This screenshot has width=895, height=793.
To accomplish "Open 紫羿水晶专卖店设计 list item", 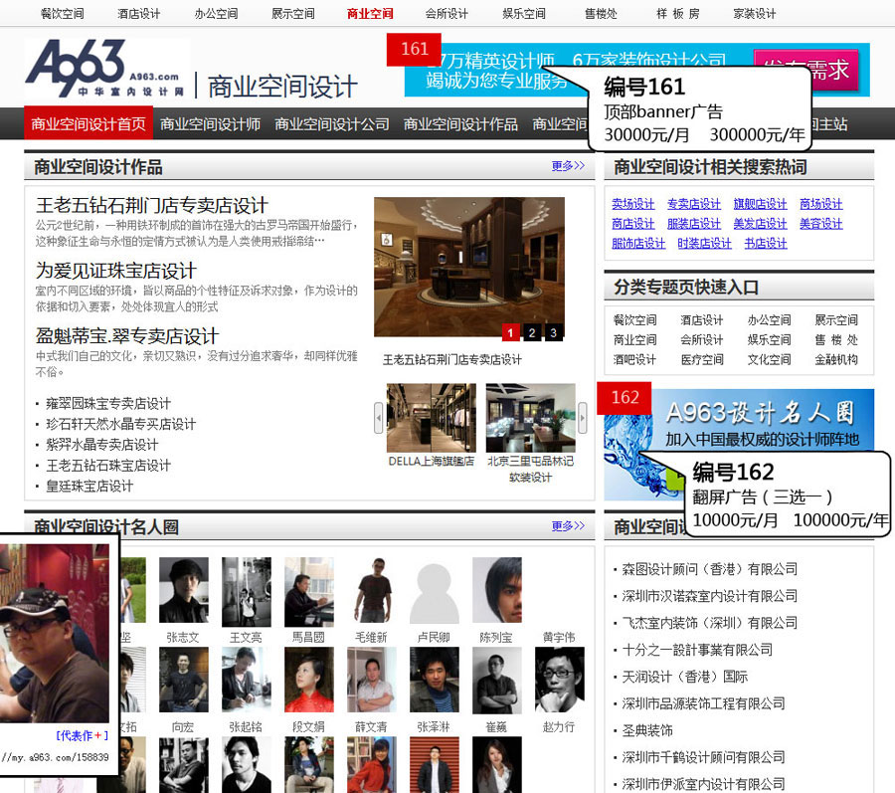I will (x=102, y=445).
